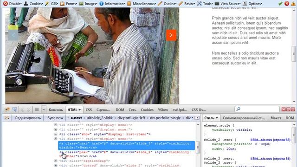The height and width of the screenshot is (167, 297).
Task: Open the CSS web developer menu
Action: pos(52,4)
